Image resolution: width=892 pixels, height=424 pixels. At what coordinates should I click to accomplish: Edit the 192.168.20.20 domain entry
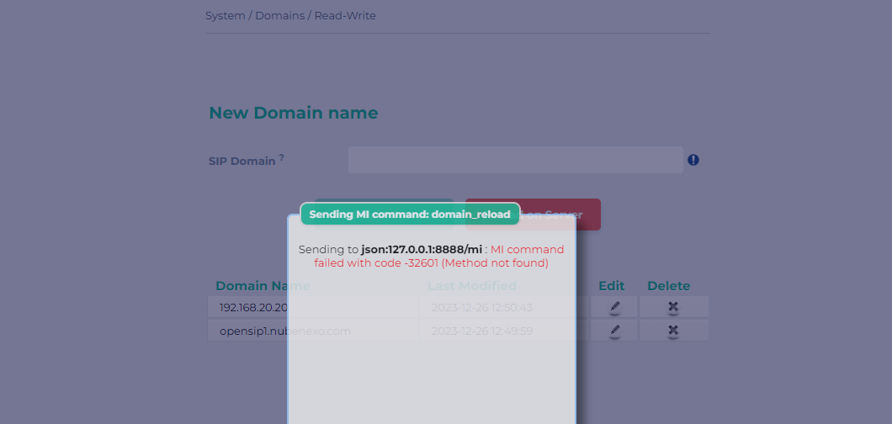(x=614, y=308)
